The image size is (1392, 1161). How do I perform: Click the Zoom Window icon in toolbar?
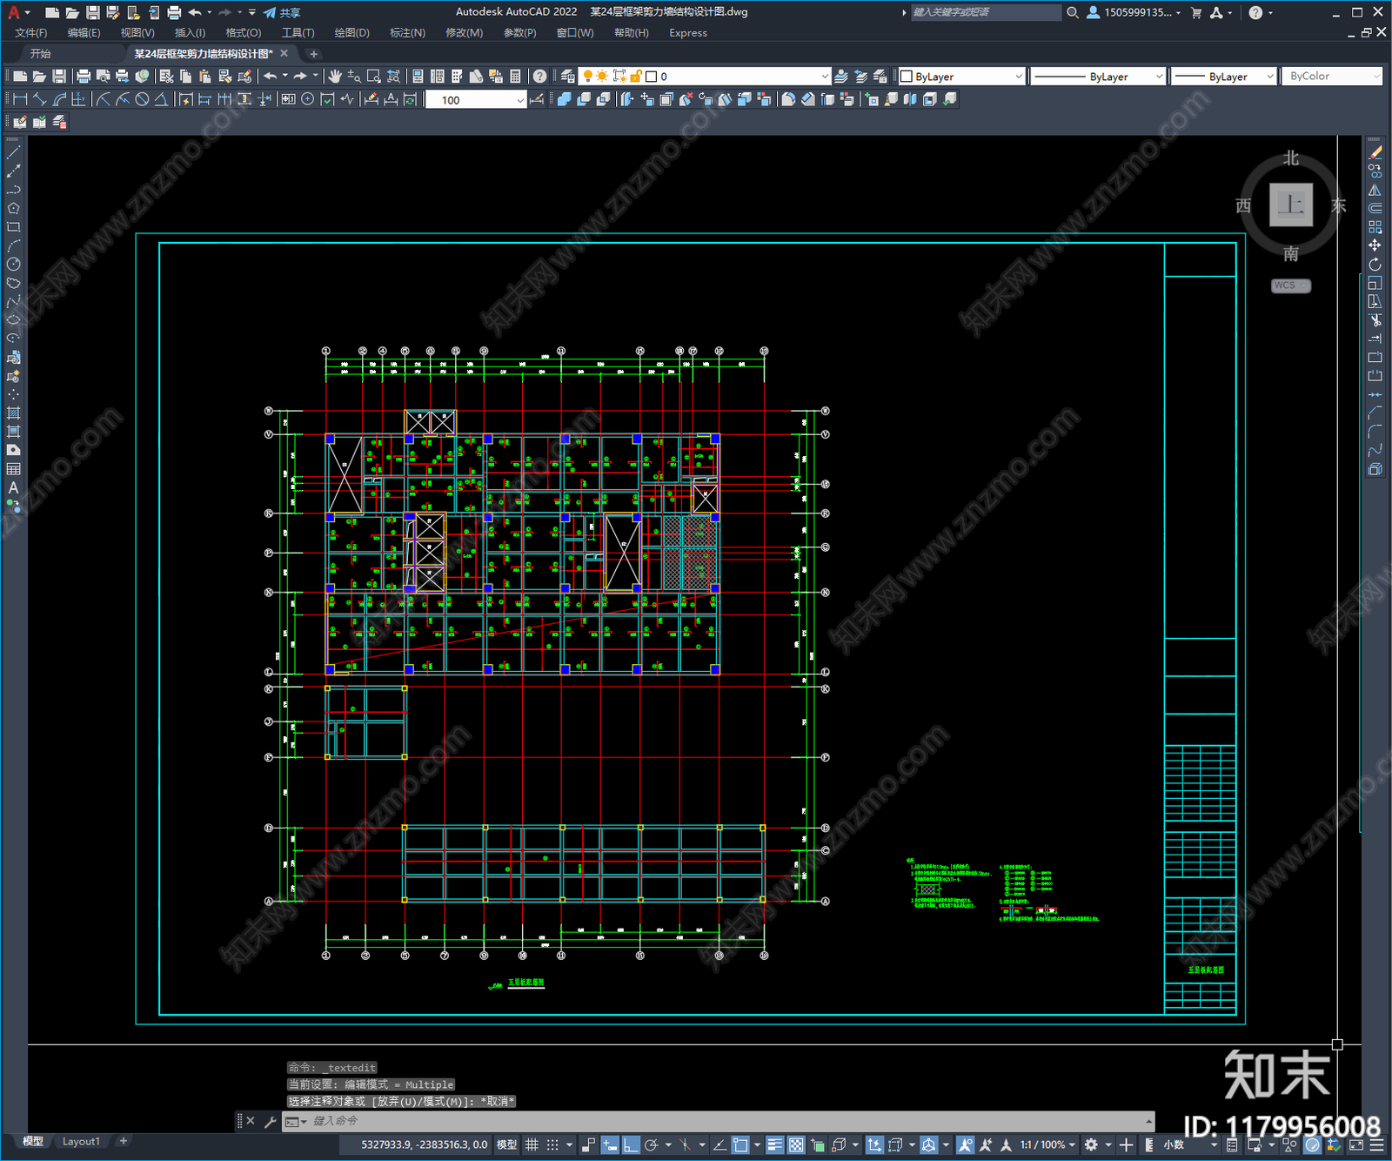click(374, 77)
